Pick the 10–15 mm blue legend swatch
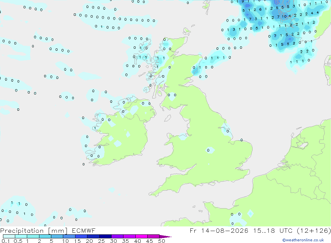 click(x=69, y=236)
